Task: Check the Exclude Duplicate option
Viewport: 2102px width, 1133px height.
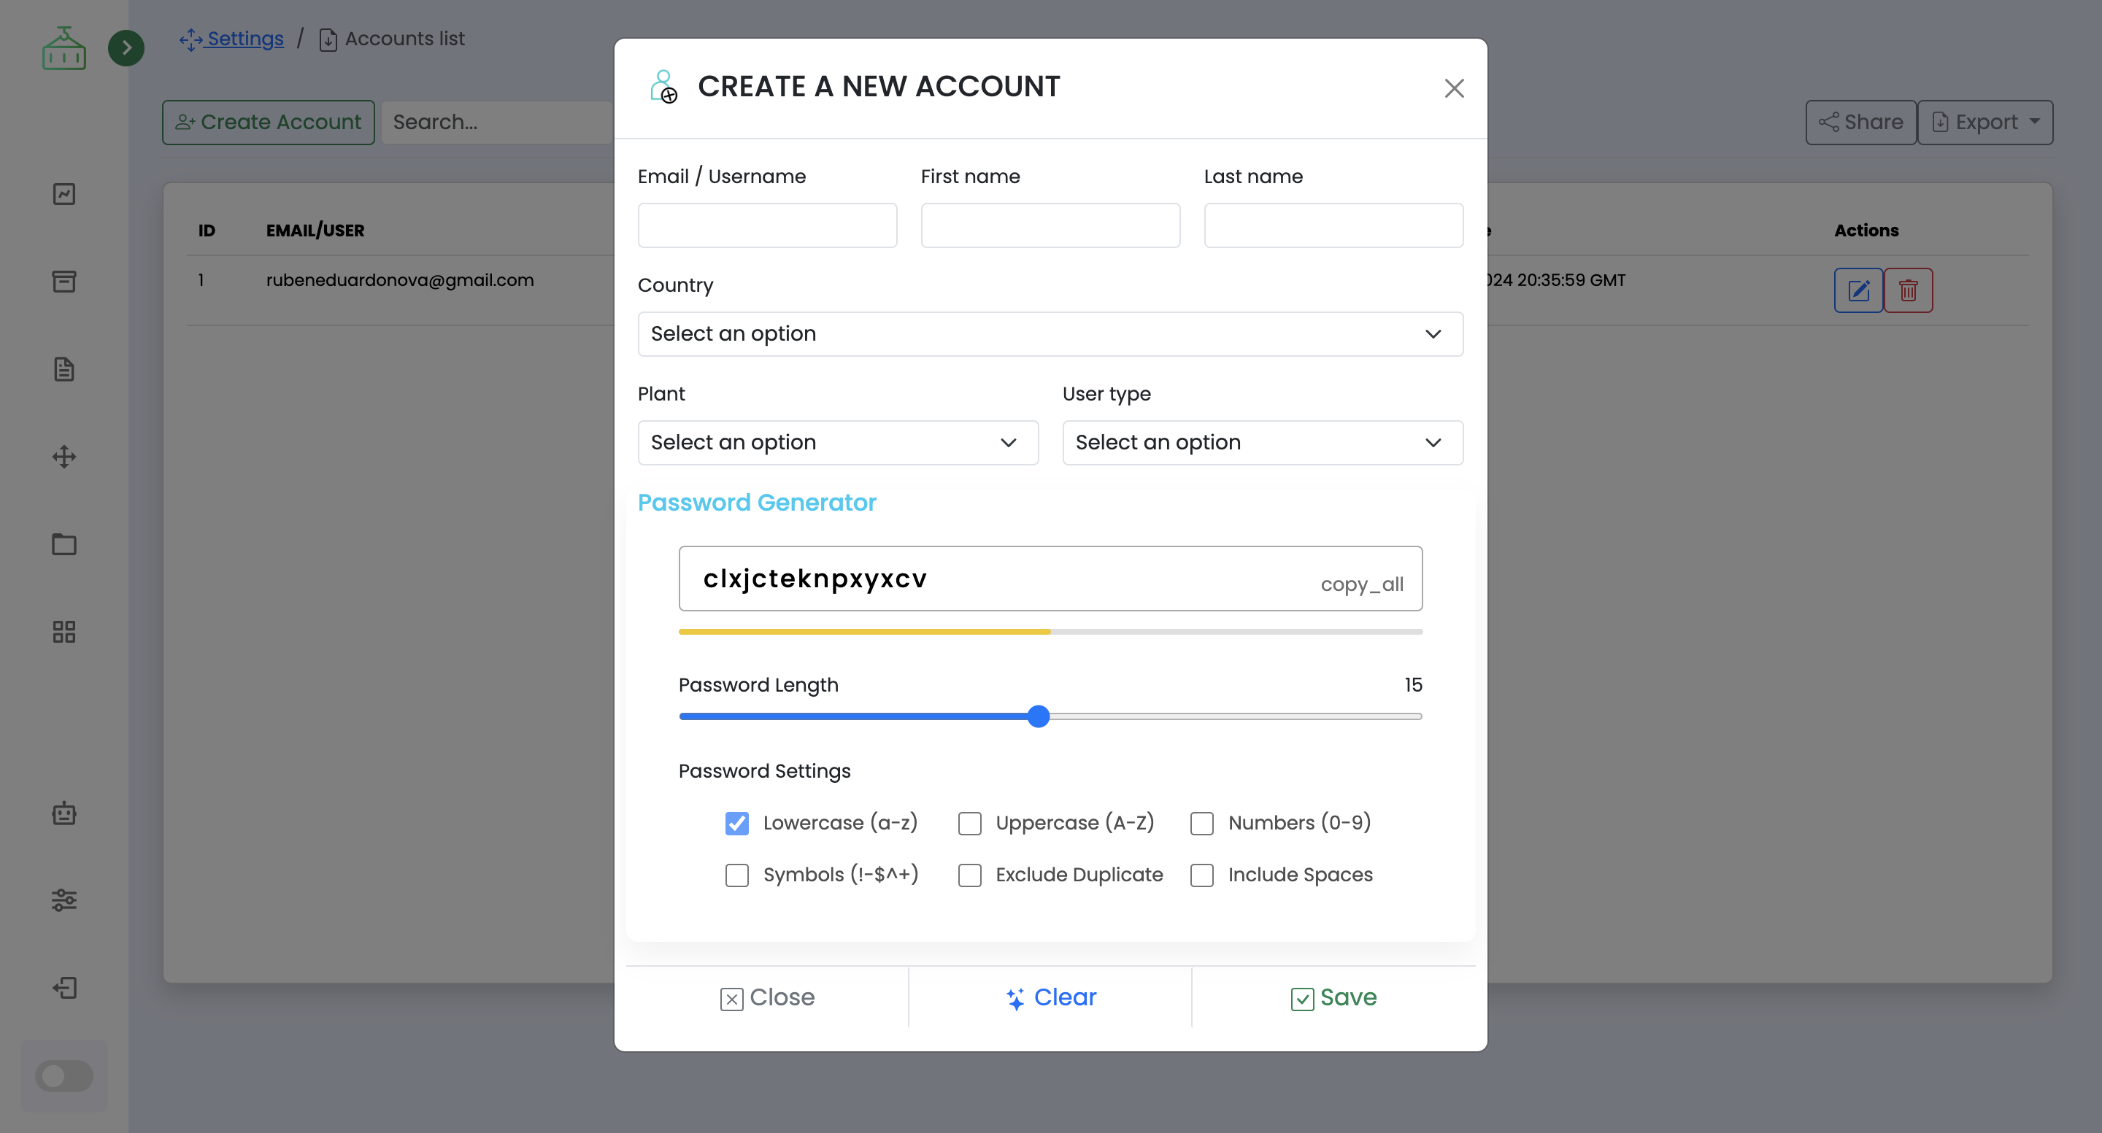Action: [969, 875]
